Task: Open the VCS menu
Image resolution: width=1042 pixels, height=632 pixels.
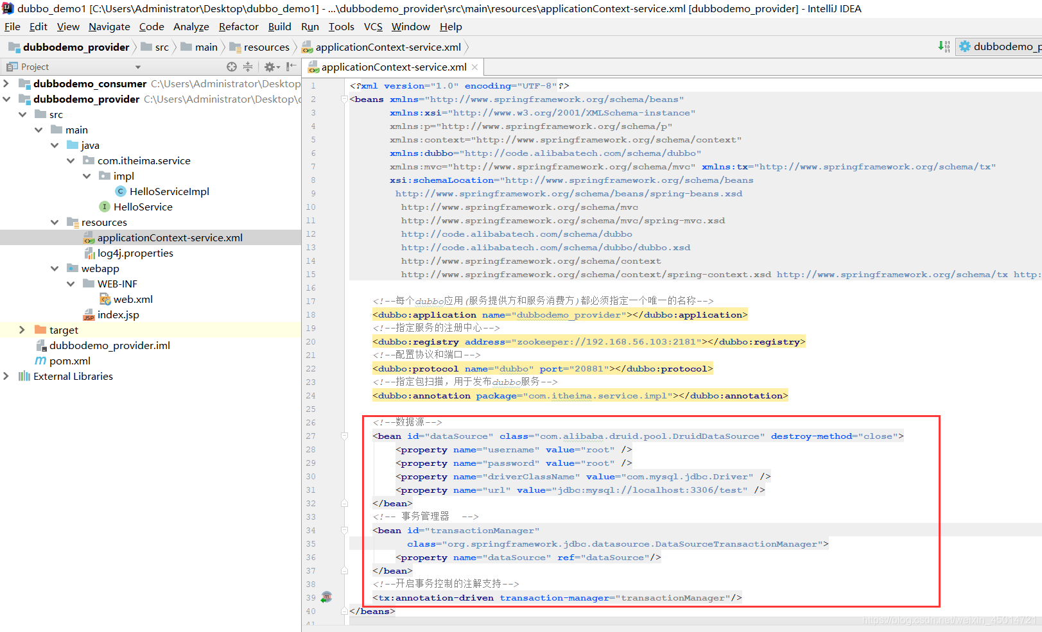Action: [373, 26]
